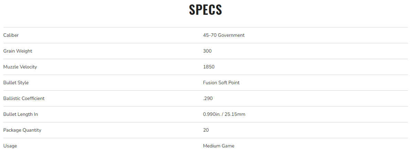Click the 45-70 text in caliber value
This screenshot has height=155, width=411.
209,35
